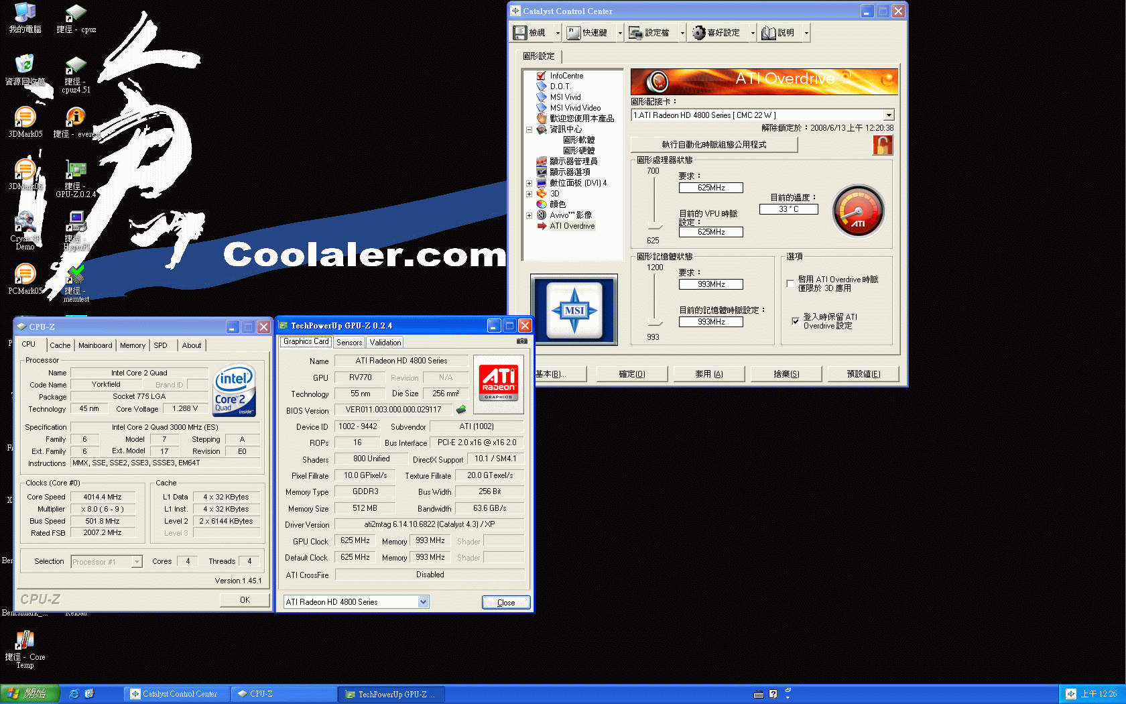Click the tray notification icon beside clock
This screenshot has height=704, width=1126.
coord(1070,694)
